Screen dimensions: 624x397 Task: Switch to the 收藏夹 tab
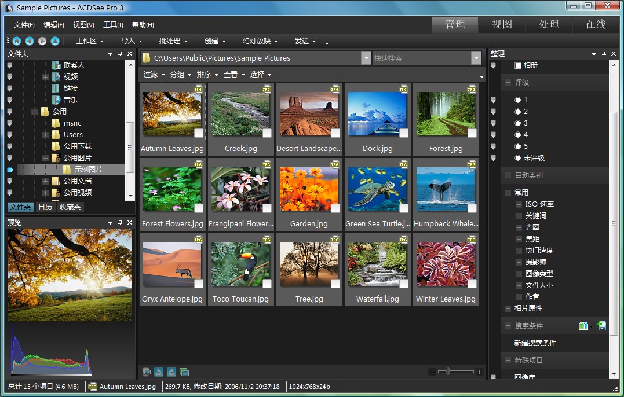coord(70,207)
